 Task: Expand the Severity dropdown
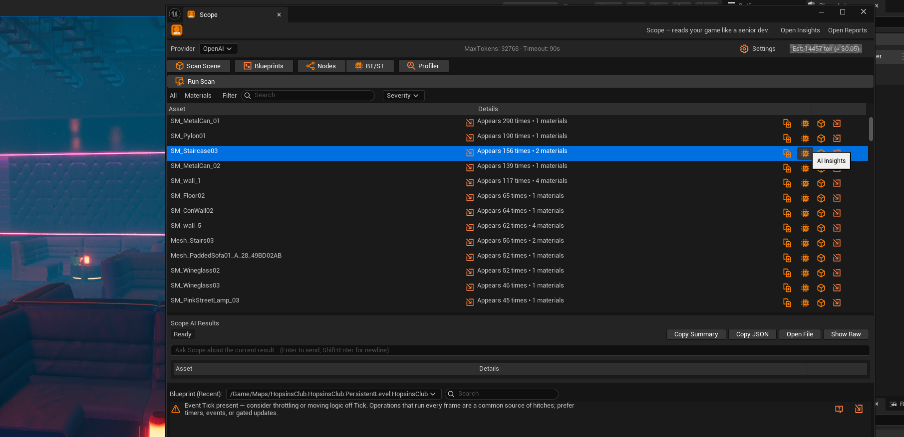click(x=403, y=96)
